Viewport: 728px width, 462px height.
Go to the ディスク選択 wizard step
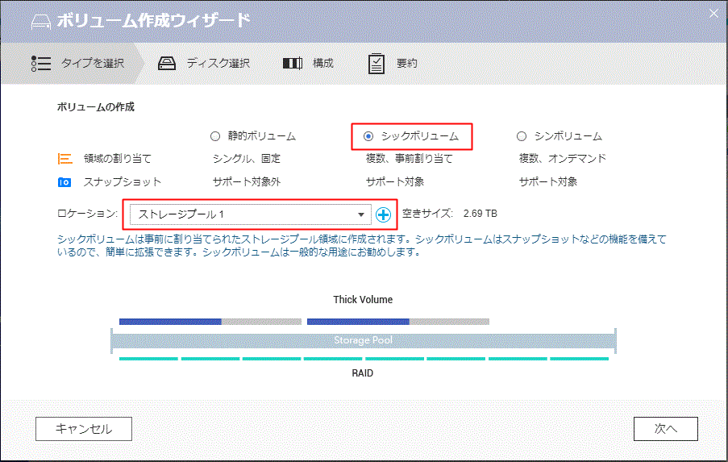click(x=204, y=63)
